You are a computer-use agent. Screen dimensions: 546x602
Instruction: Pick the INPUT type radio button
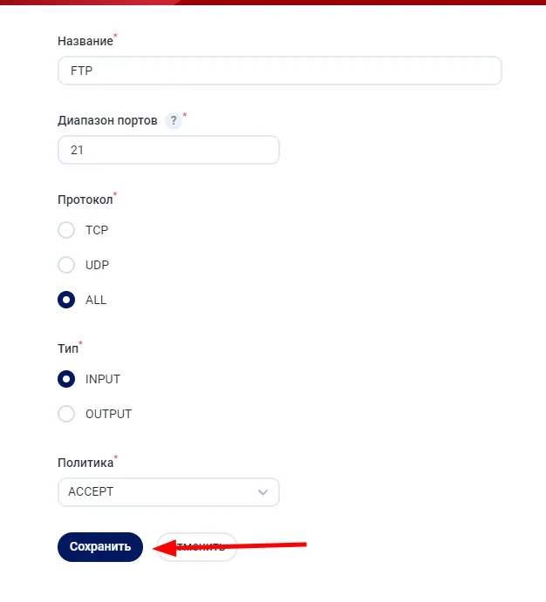pos(66,379)
